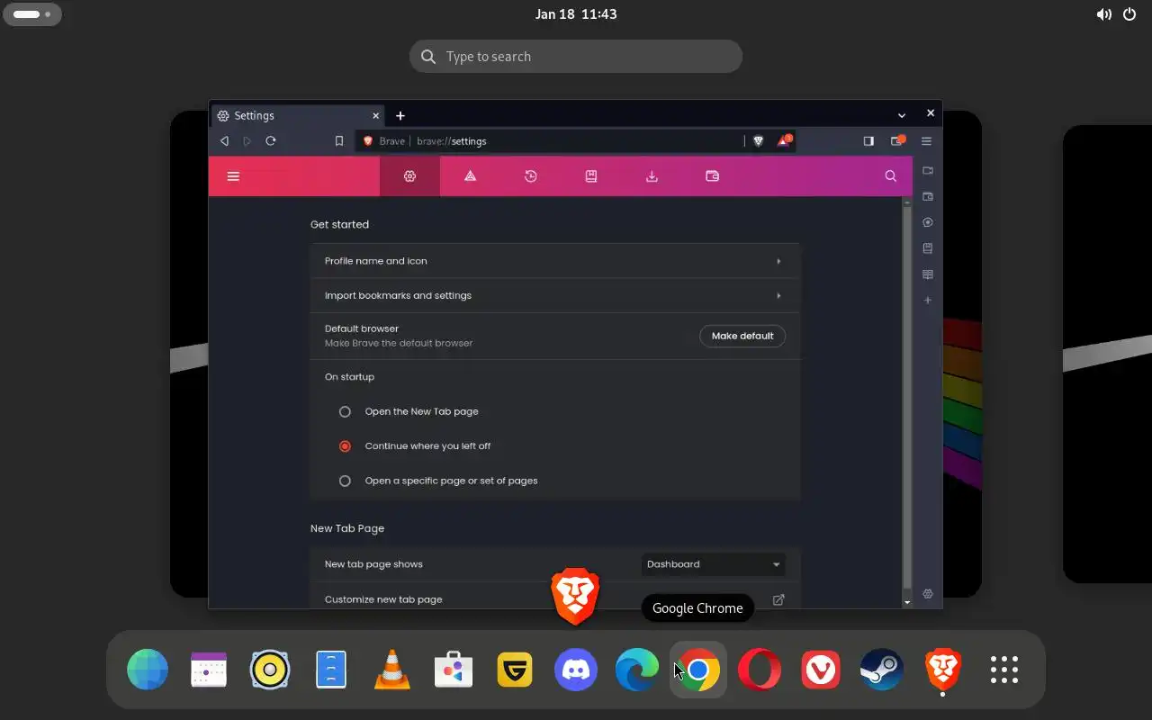Click the Brave forward navigation arrow
The height and width of the screenshot is (720, 1152).
247,140
